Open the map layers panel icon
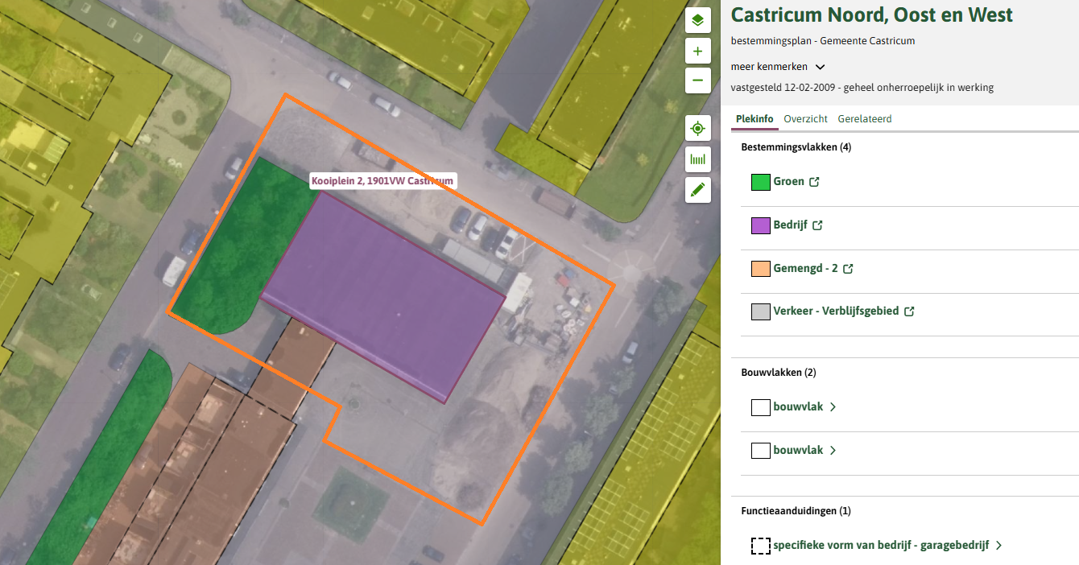This screenshot has height=565, width=1079. click(697, 20)
